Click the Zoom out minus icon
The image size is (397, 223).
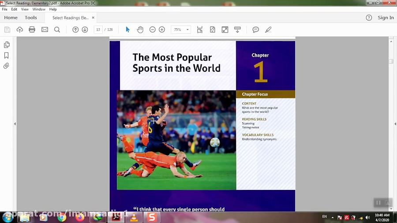(x=153, y=30)
